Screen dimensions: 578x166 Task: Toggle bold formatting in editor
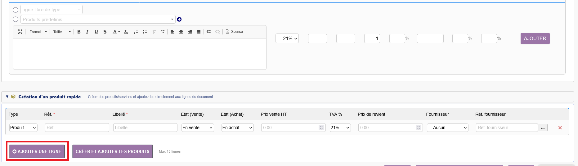79,32
